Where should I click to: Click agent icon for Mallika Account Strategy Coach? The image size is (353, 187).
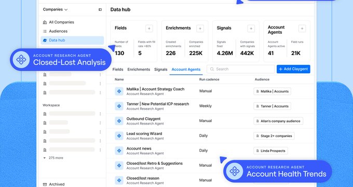click(x=119, y=91)
